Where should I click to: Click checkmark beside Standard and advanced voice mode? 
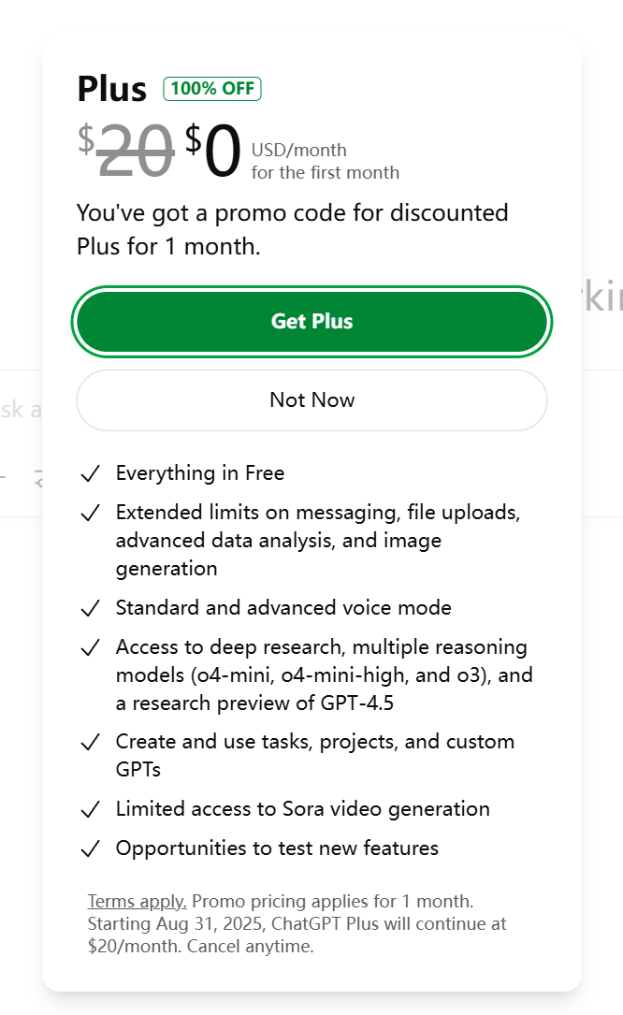[90, 608]
